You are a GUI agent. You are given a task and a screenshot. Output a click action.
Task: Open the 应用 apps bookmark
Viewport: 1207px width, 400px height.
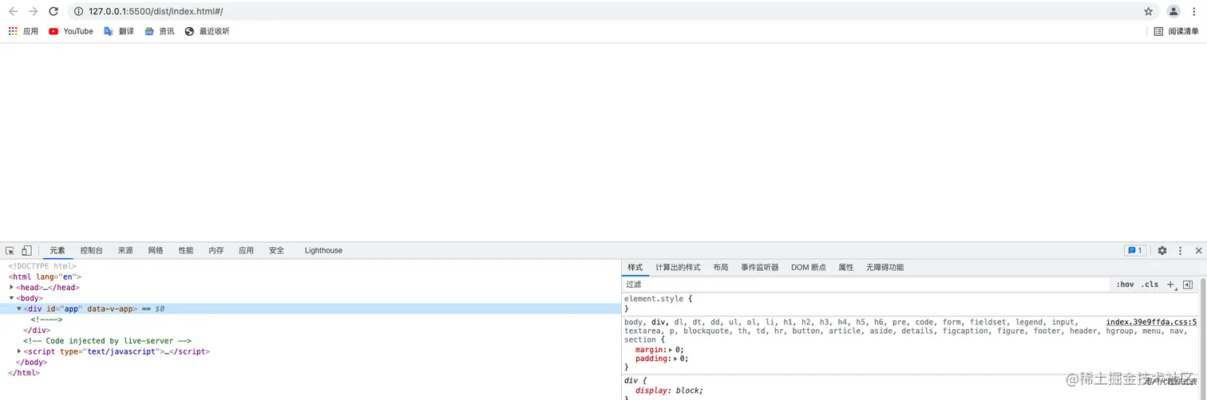point(23,31)
